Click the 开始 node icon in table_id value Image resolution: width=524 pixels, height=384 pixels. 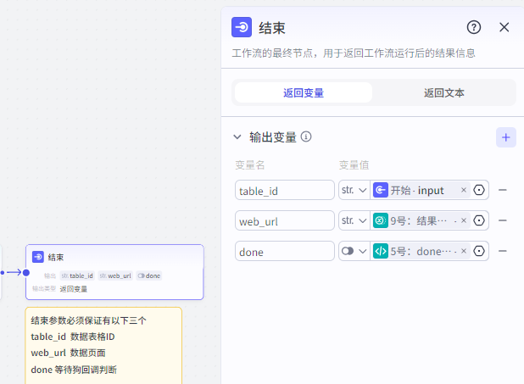pyautogui.click(x=381, y=190)
